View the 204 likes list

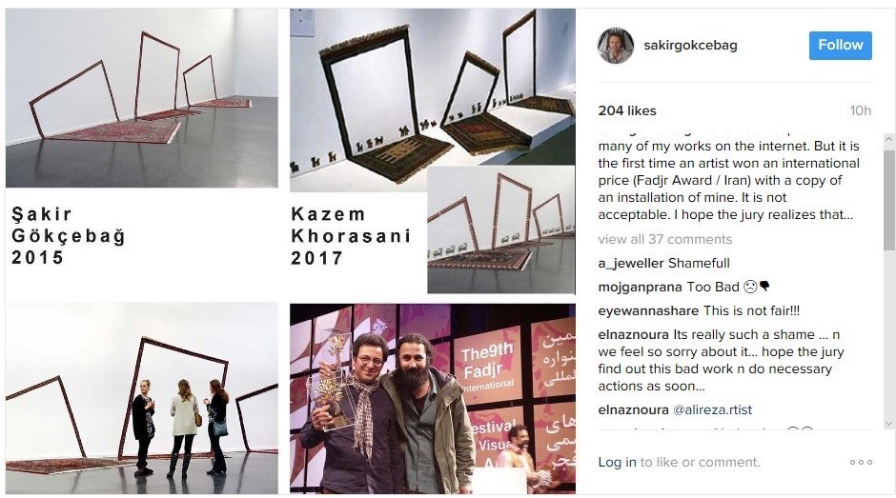(x=627, y=110)
